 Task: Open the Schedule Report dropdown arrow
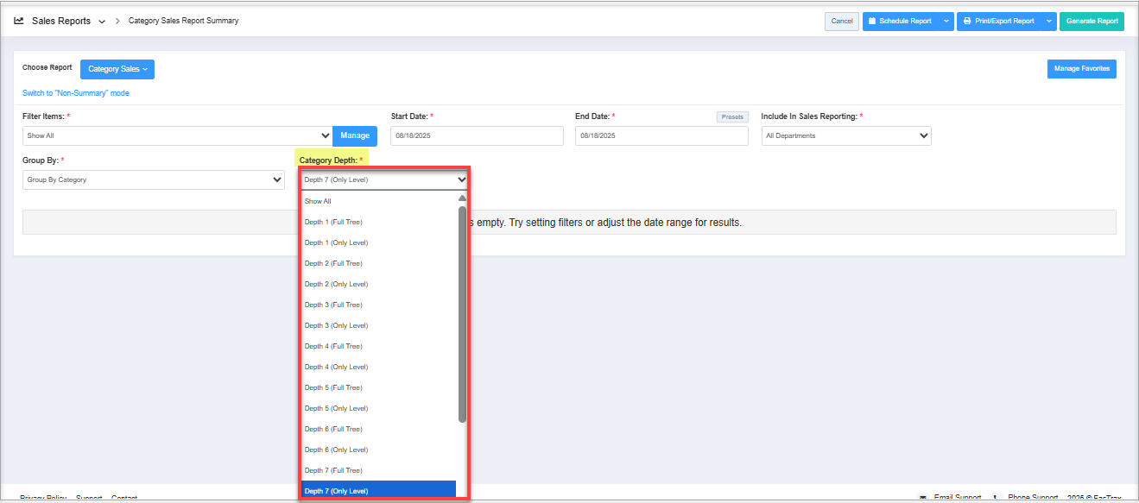coord(946,22)
